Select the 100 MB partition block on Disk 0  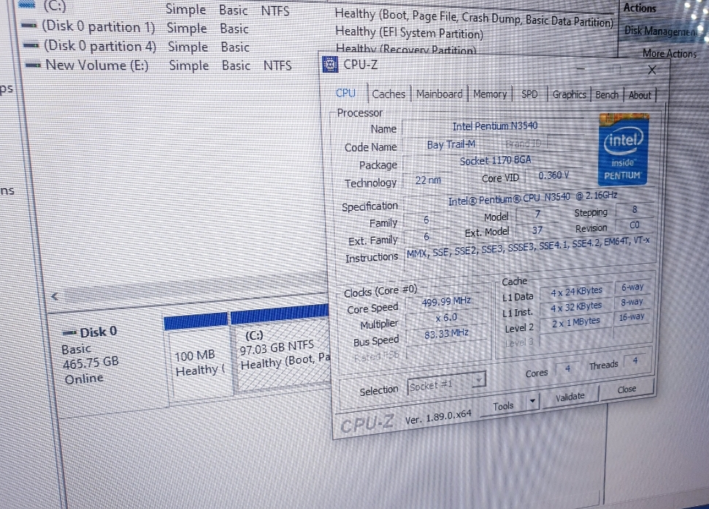195,362
